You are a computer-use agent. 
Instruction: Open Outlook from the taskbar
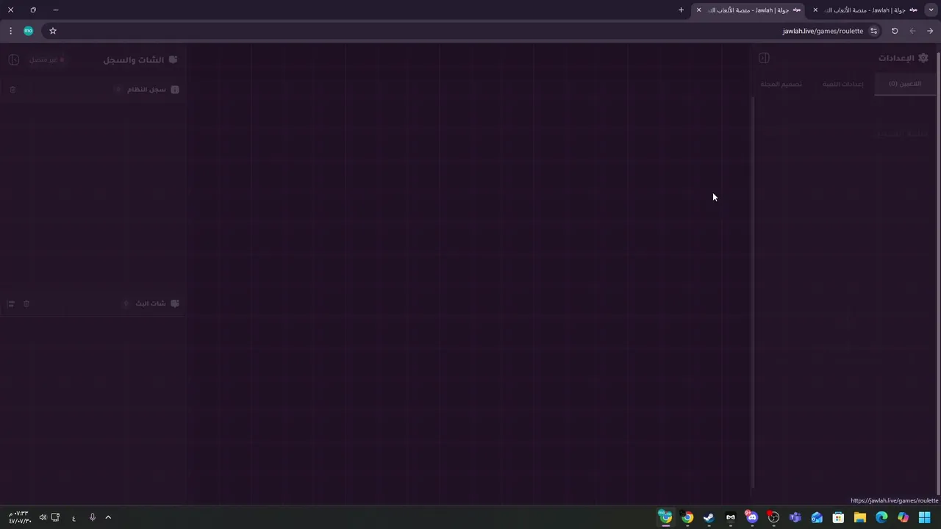817,517
